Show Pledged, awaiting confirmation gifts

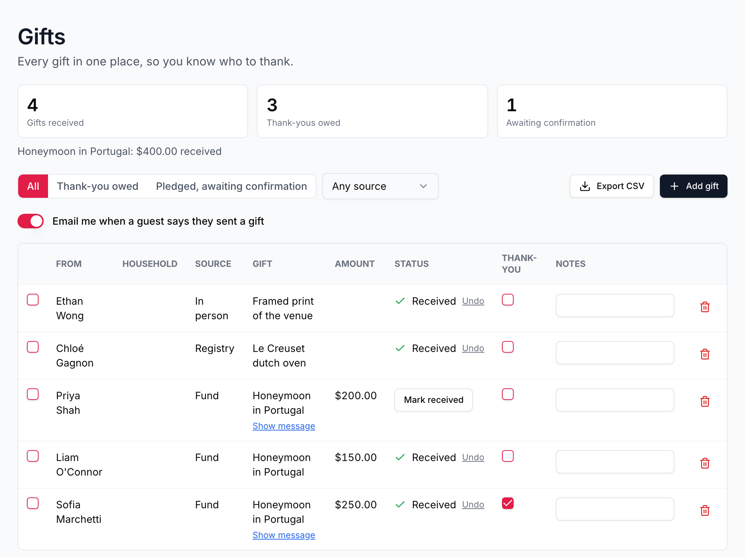coord(231,186)
